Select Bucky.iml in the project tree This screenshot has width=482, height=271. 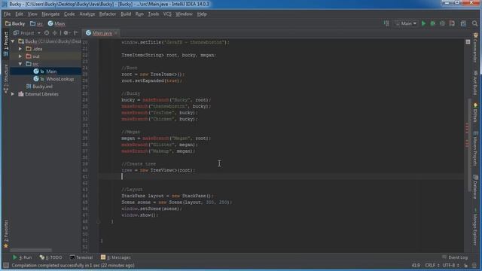pos(43,87)
